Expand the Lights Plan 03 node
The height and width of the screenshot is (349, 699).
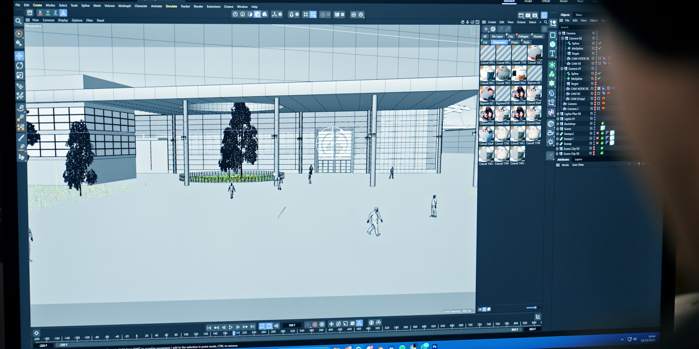pos(558,114)
